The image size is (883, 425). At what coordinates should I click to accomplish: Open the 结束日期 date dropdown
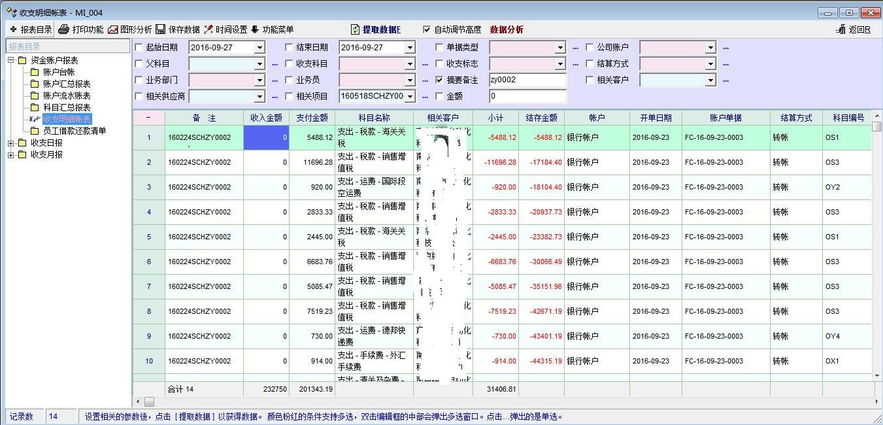click(x=409, y=48)
